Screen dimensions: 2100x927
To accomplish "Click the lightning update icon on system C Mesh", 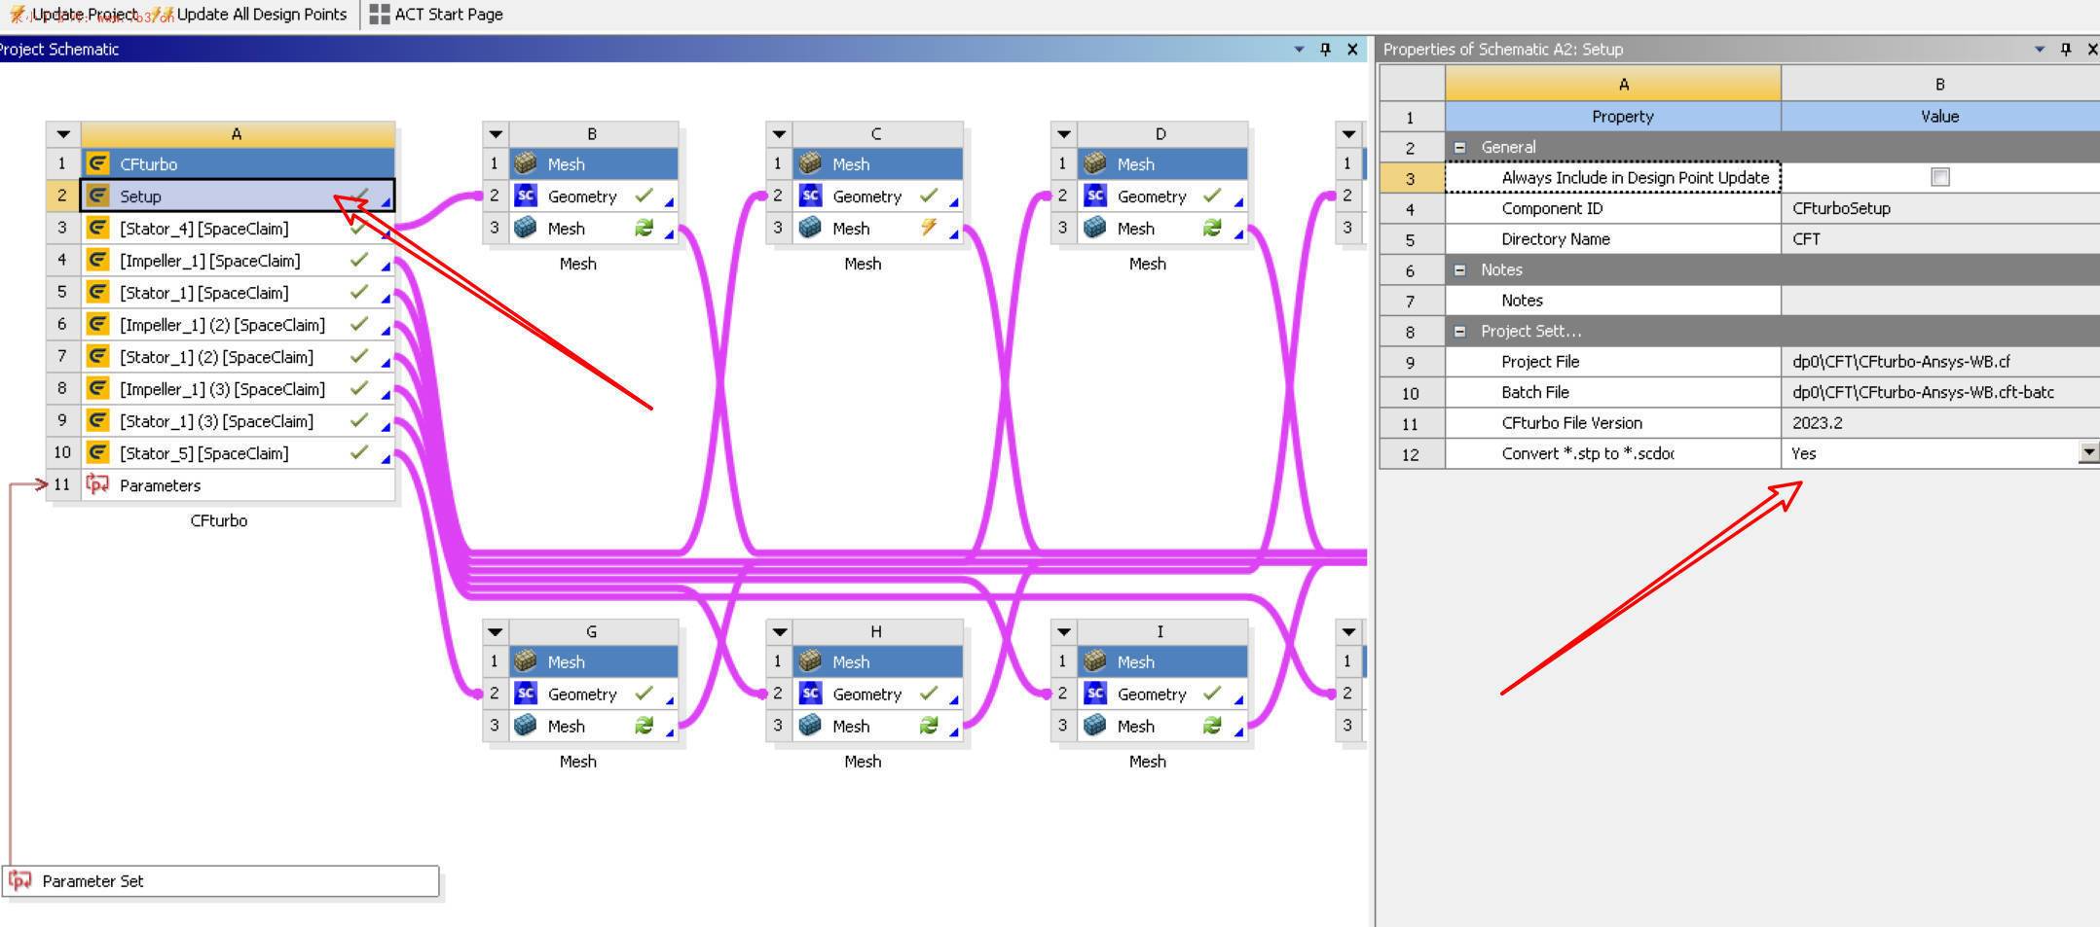I will point(929,228).
